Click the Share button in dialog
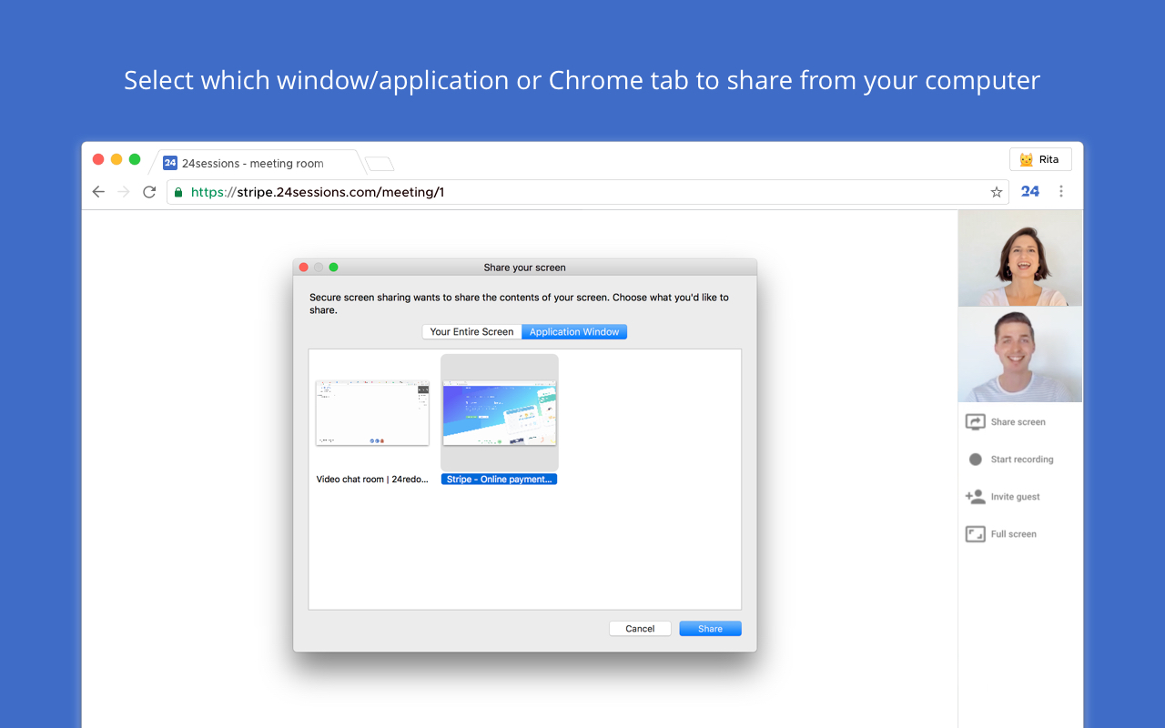 pos(710,629)
